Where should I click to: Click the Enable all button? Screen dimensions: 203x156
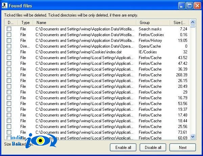[123, 148]
